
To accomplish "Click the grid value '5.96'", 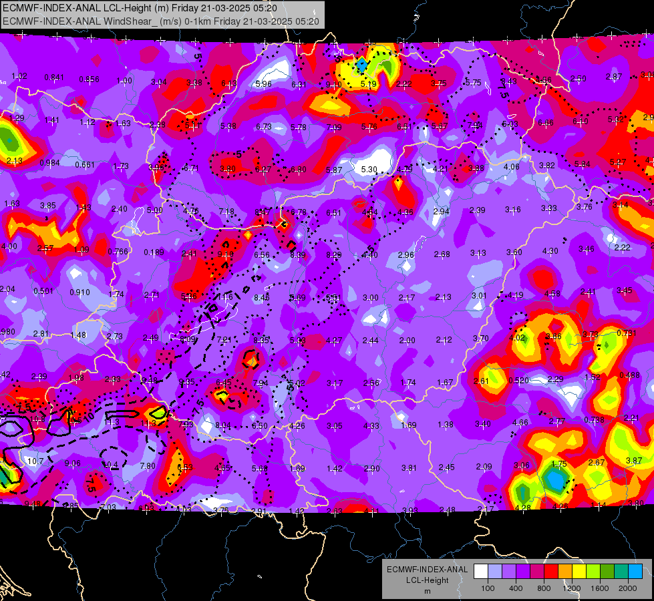I will click(263, 84).
